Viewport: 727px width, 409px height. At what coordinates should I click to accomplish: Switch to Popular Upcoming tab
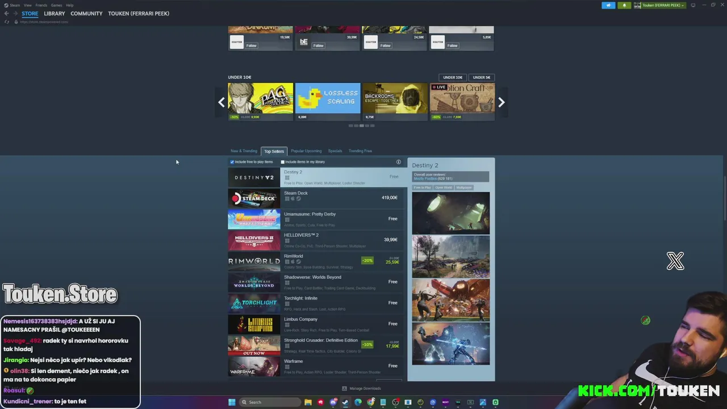coord(306,151)
